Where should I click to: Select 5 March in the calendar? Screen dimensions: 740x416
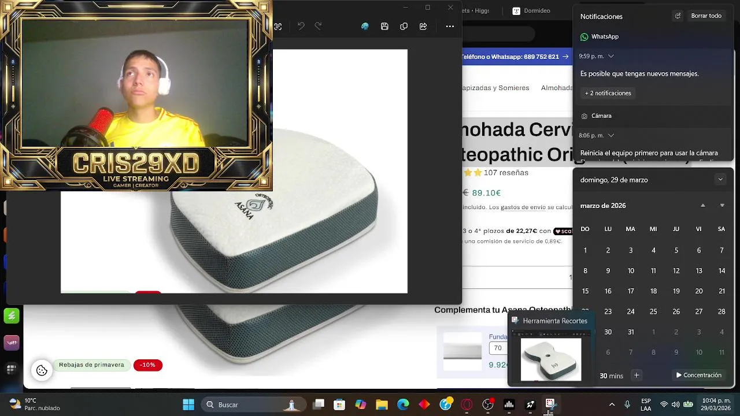pyautogui.click(x=676, y=250)
